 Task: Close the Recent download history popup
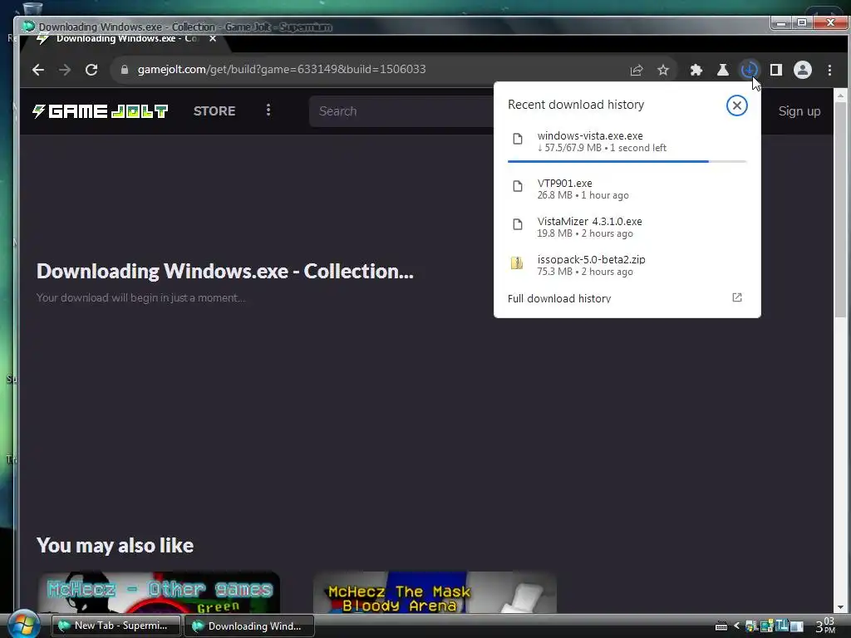point(736,106)
